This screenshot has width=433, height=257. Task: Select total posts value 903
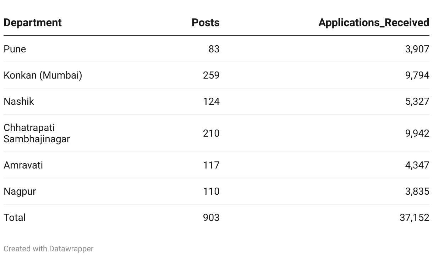point(211,217)
